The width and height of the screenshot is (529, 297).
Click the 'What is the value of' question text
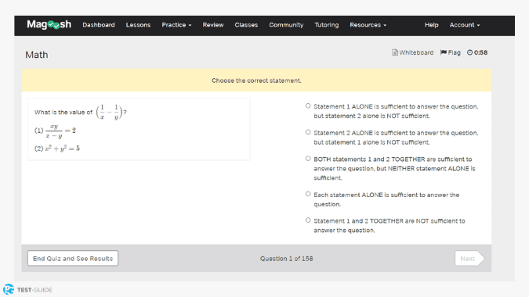(x=63, y=113)
